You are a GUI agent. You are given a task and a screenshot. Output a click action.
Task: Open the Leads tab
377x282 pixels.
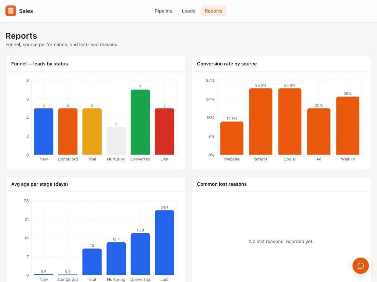coord(188,11)
